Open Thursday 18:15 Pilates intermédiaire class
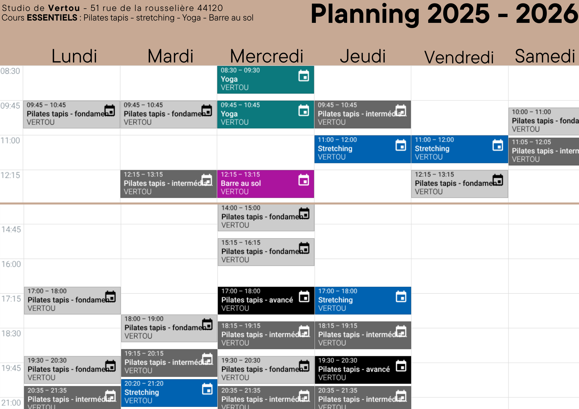 pos(363,335)
